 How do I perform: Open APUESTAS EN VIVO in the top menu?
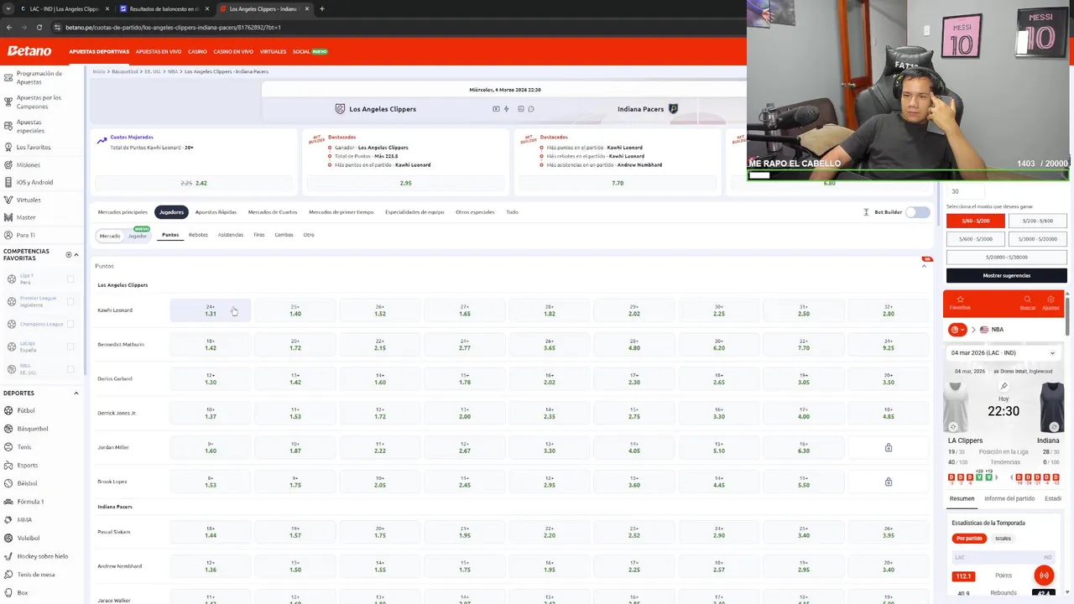point(159,52)
